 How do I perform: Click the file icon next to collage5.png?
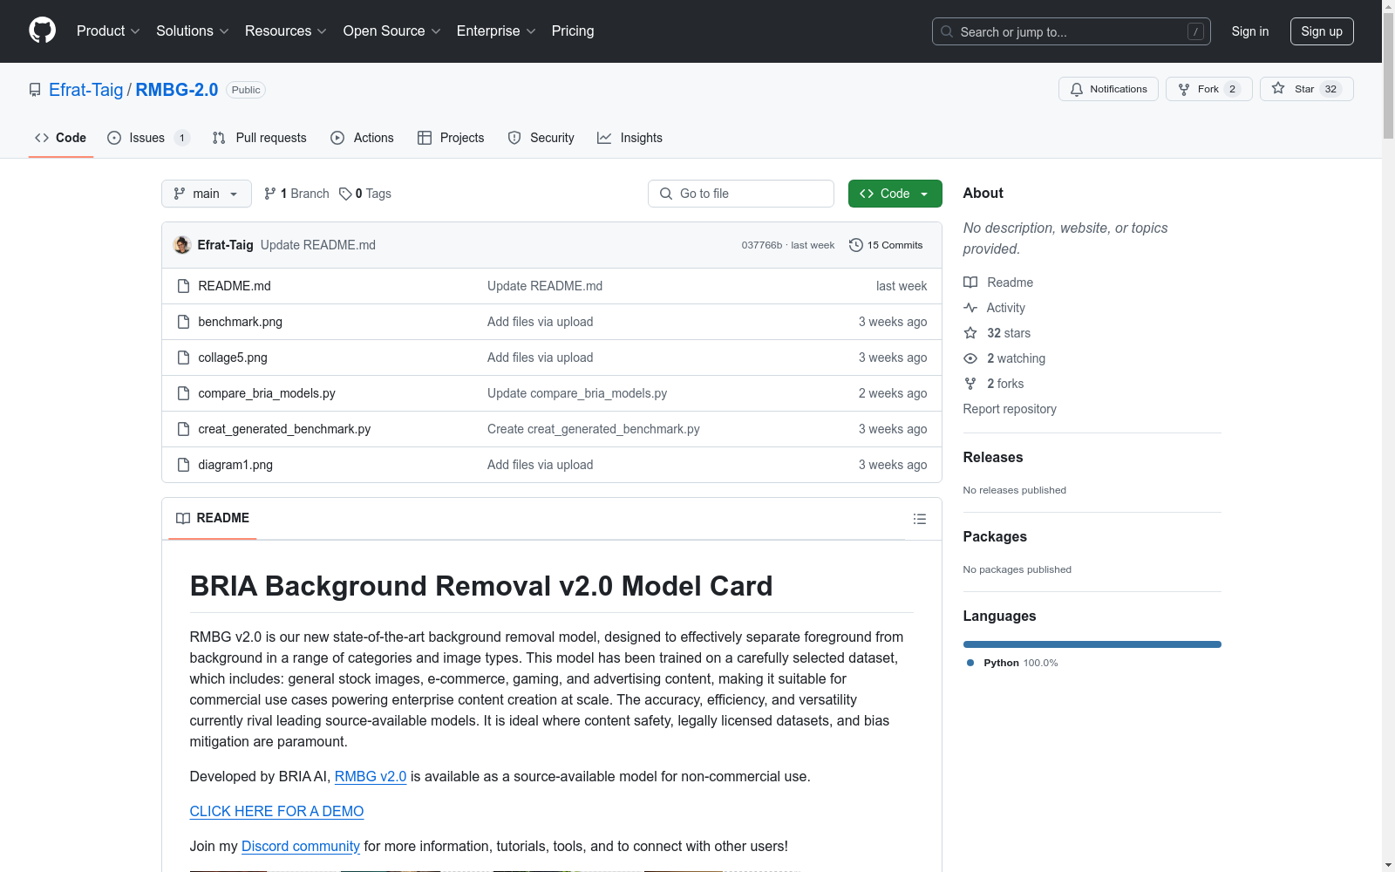click(x=183, y=358)
